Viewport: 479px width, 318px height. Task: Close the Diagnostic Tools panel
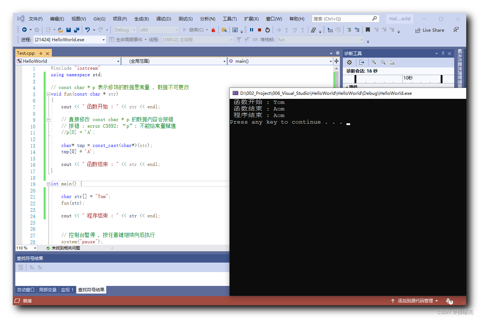tap(449, 54)
